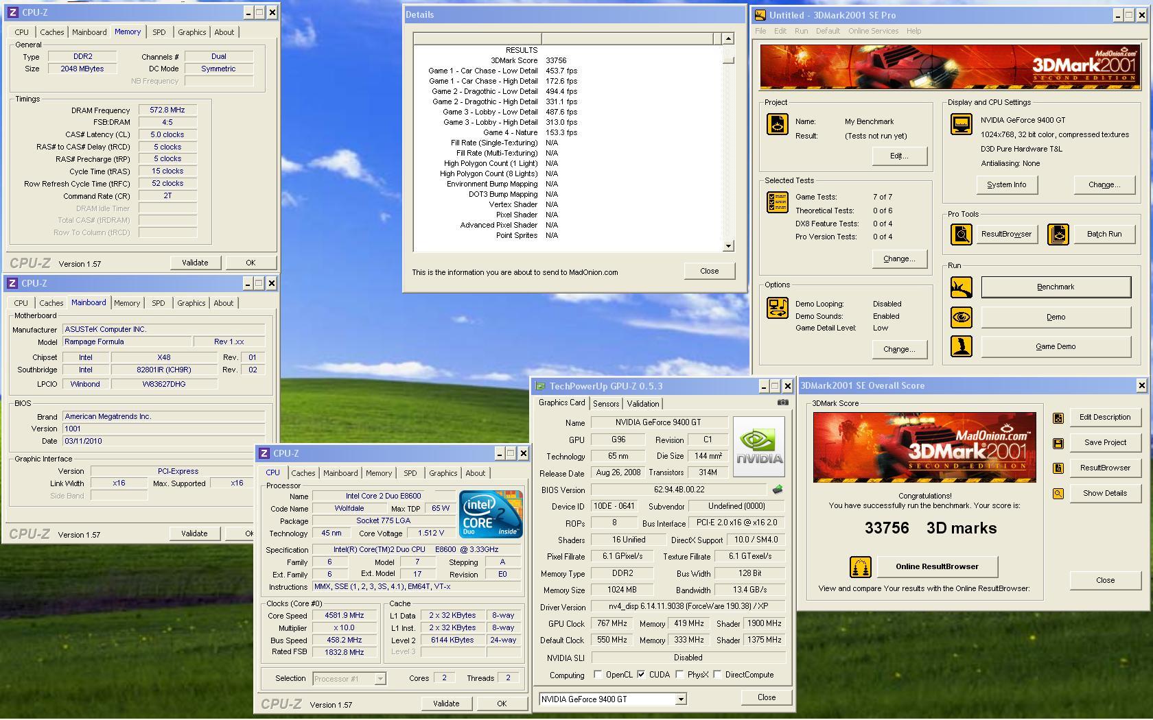The image size is (1153, 720).
Task: Click Close button in GPU-Z window
Action: pos(767,697)
